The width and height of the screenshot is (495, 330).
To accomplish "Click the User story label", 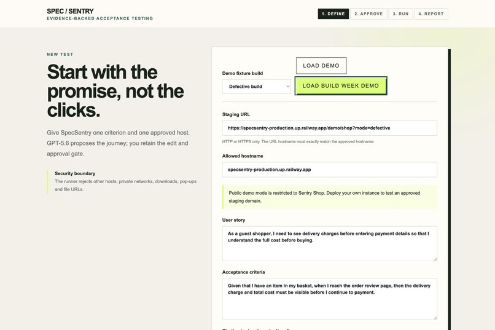I will coord(233,220).
